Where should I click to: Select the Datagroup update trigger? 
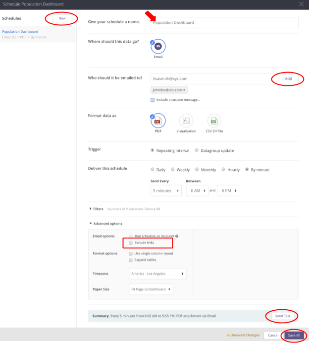pyautogui.click(x=197, y=150)
